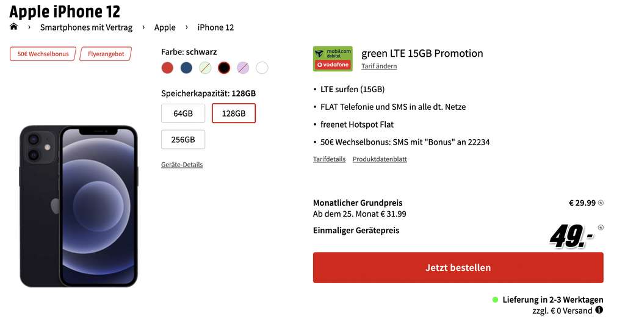
Task: Click footnote star icon beside 49.- price
Action: 601,228
